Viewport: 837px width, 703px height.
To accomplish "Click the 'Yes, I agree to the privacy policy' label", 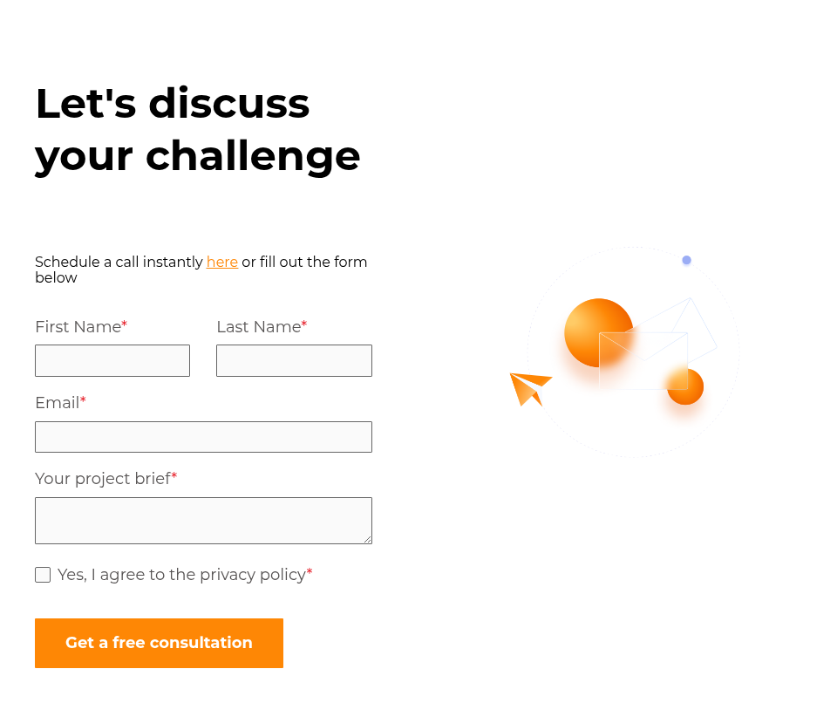I will coord(181,575).
